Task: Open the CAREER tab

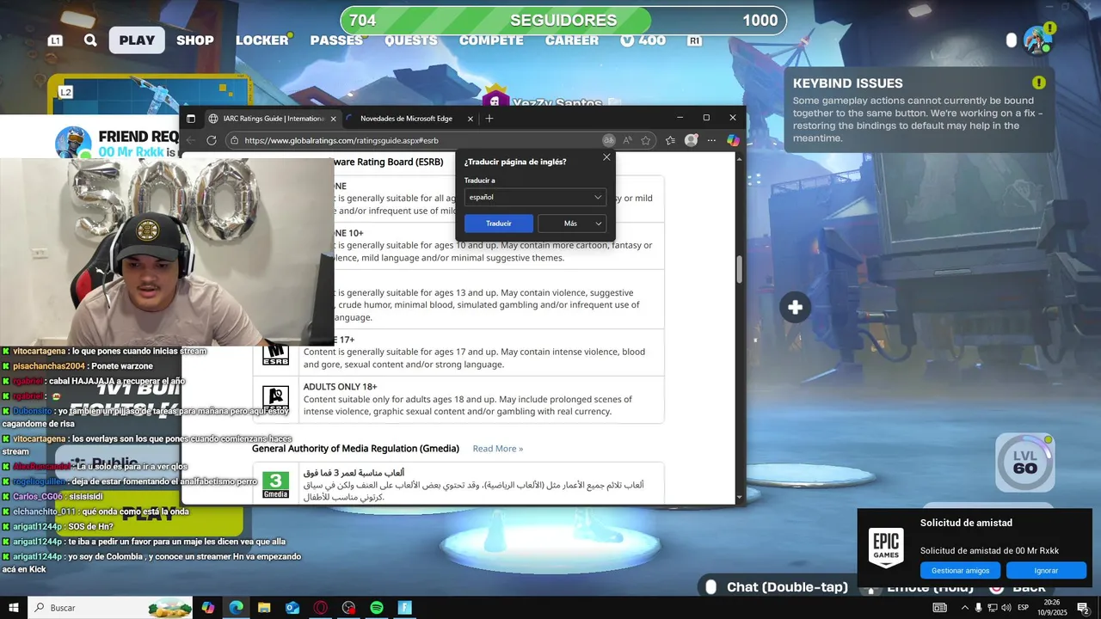Action: coord(572,40)
